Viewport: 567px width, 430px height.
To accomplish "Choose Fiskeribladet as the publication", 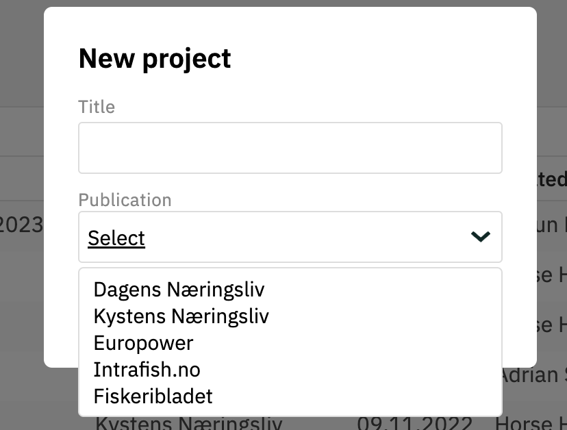I will pos(153,396).
